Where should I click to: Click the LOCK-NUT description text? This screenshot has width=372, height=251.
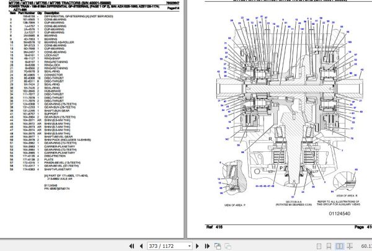[51, 55]
